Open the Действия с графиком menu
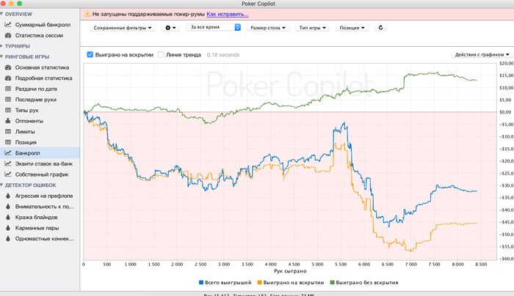 482,55
